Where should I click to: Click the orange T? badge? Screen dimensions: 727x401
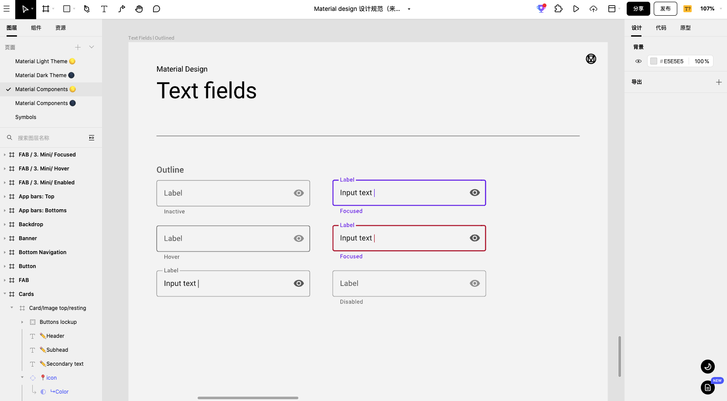tap(688, 9)
